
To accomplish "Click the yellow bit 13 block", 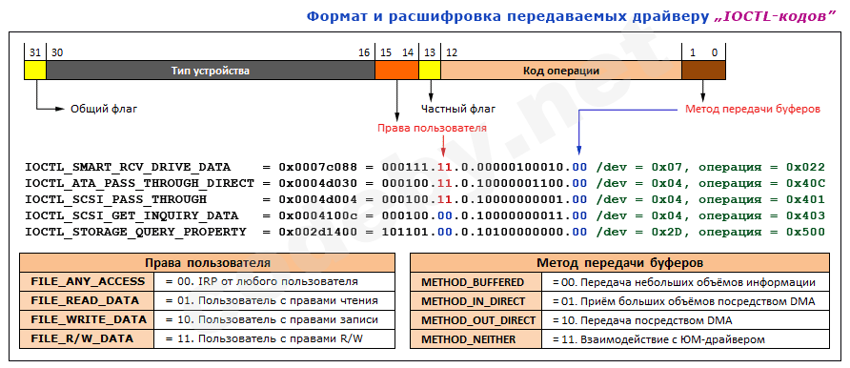I will [x=430, y=71].
